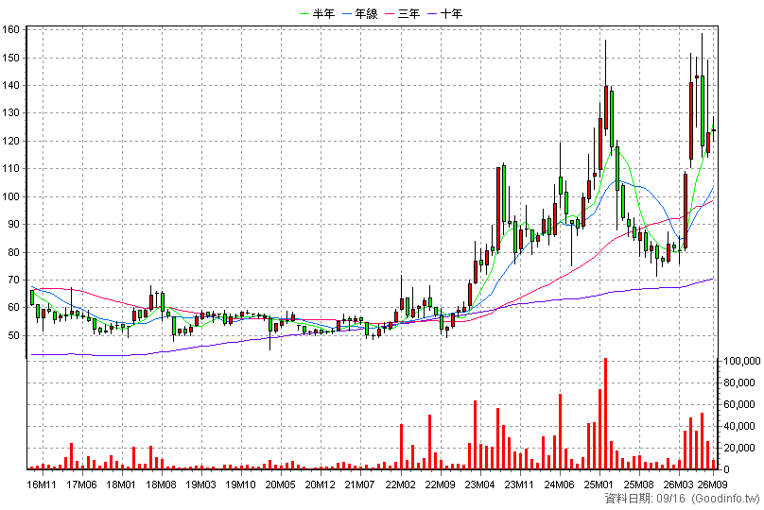764x510 pixels.
Task: Click the 年線 legend label
Action: (367, 13)
